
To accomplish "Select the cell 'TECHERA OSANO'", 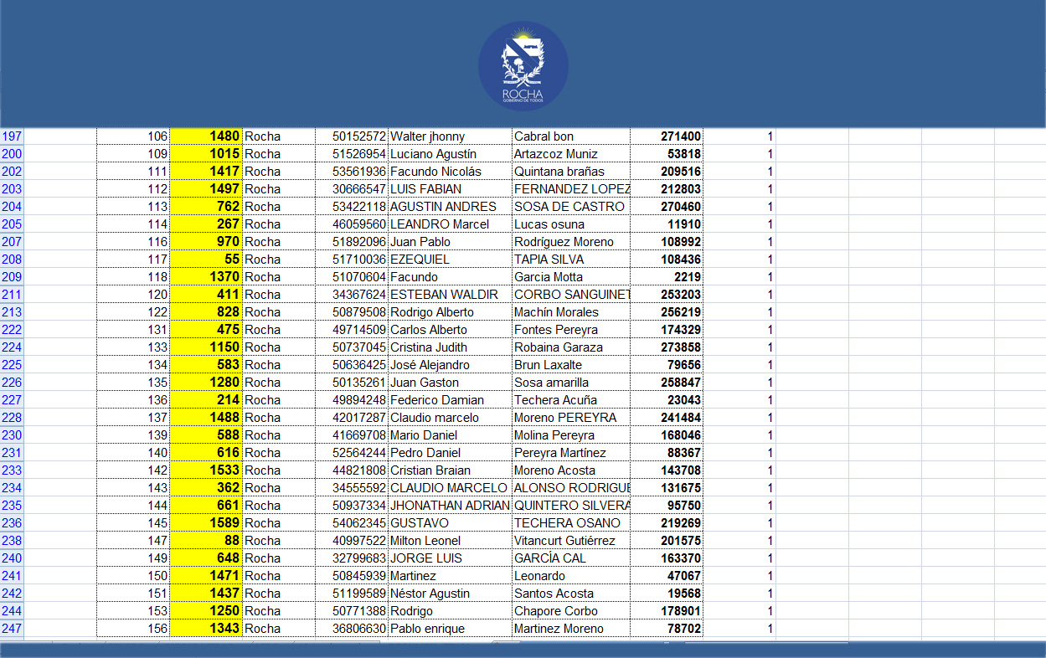I will [x=571, y=523].
